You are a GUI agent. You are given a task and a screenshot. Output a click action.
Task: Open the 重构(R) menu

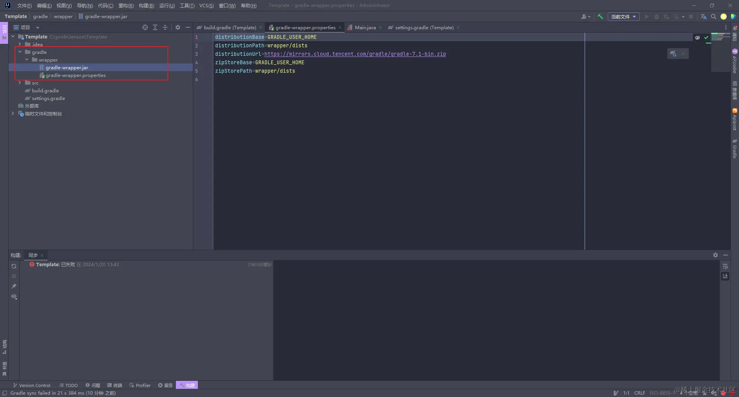126,5
